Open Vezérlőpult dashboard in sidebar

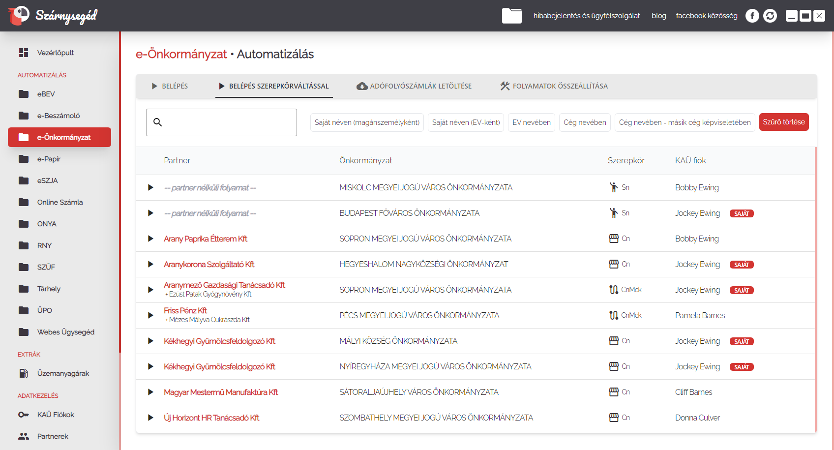(55, 53)
